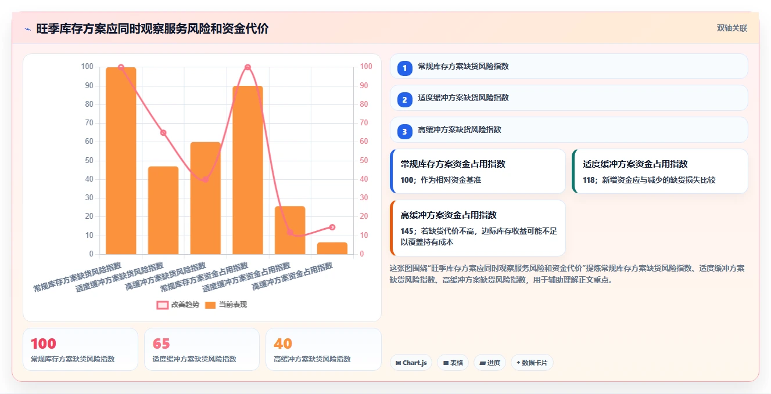Click the x-axis label 高缓冲方案资金占用指数

click(292, 277)
